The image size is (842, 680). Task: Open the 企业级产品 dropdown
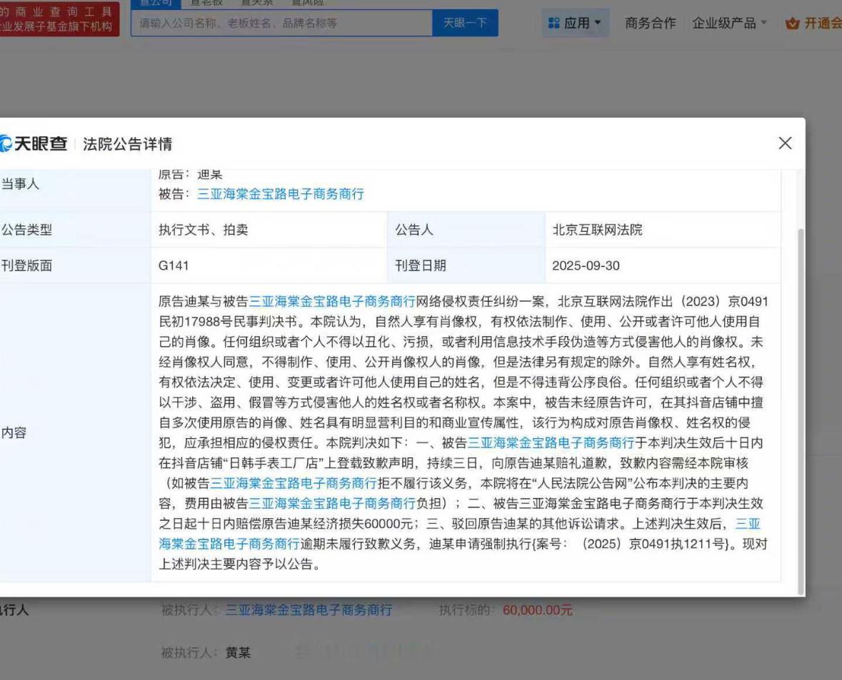coord(729,24)
